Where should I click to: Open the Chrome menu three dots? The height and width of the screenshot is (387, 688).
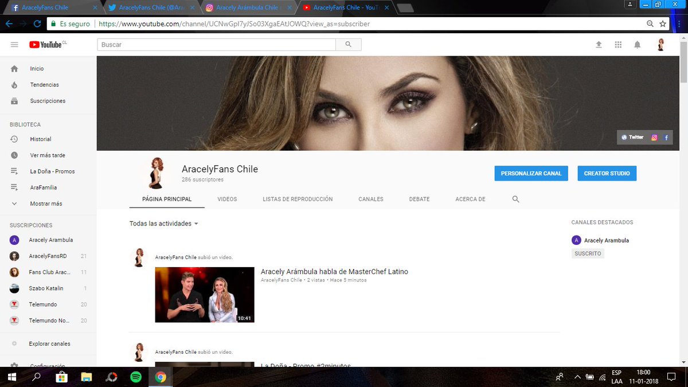tap(681, 24)
